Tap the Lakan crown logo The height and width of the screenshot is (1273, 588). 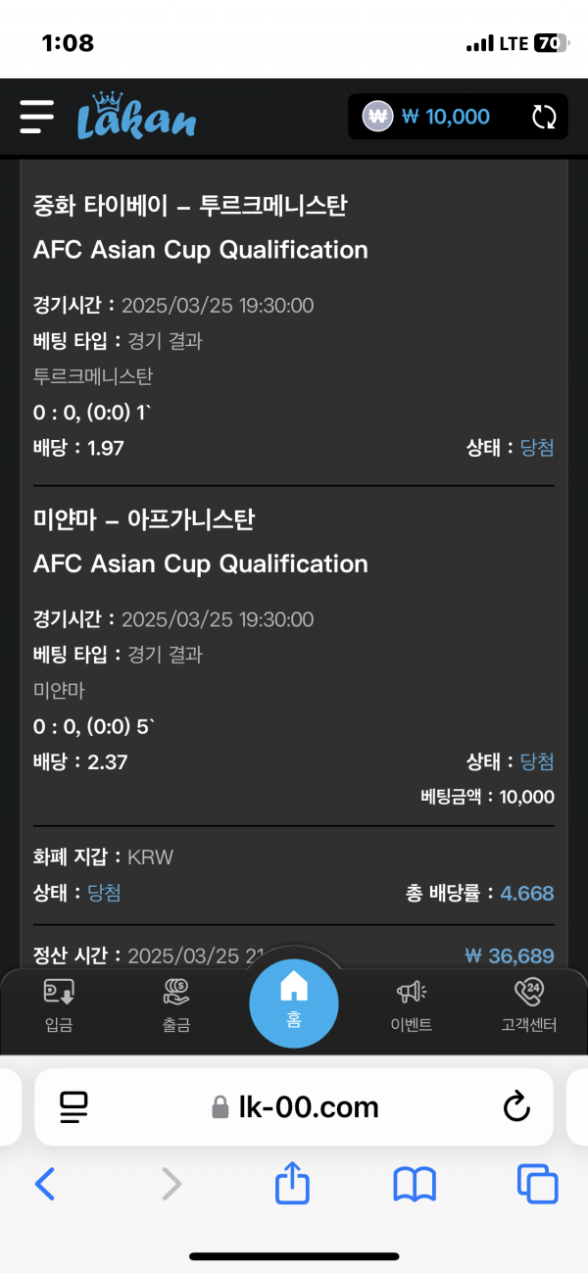(136, 117)
